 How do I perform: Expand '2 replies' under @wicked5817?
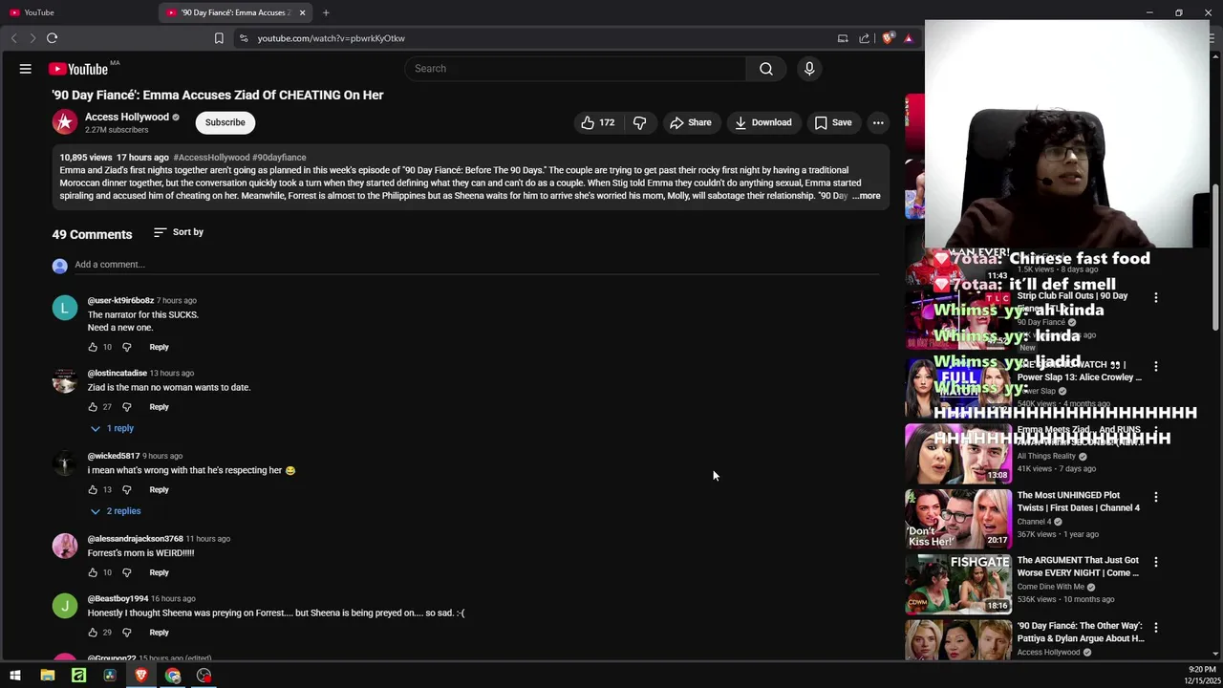coord(115,511)
